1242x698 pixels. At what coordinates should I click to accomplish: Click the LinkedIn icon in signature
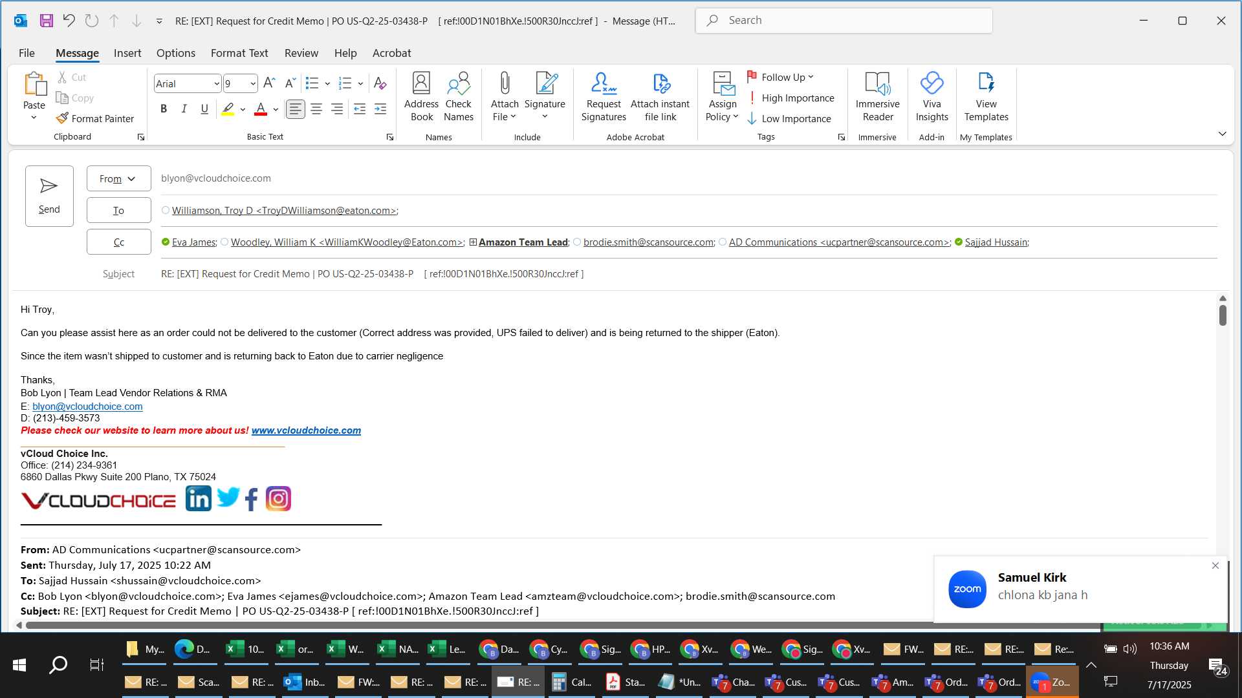coord(198,498)
